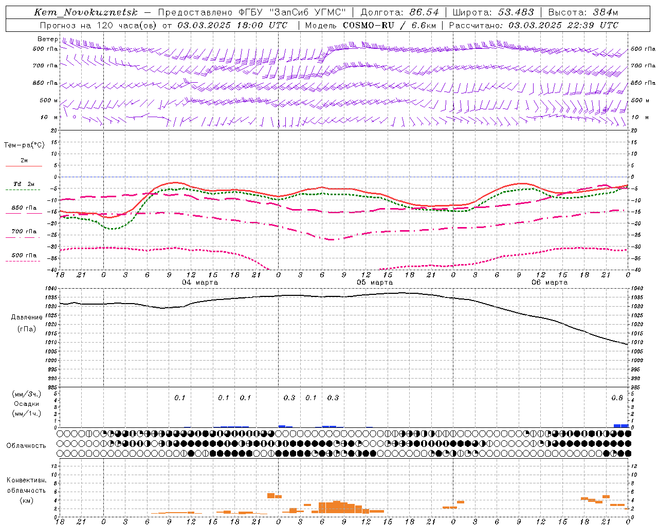This screenshot has height=526, width=658.
Task: Click the Тем-ра(°C) panel label
Action: click(24, 145)
